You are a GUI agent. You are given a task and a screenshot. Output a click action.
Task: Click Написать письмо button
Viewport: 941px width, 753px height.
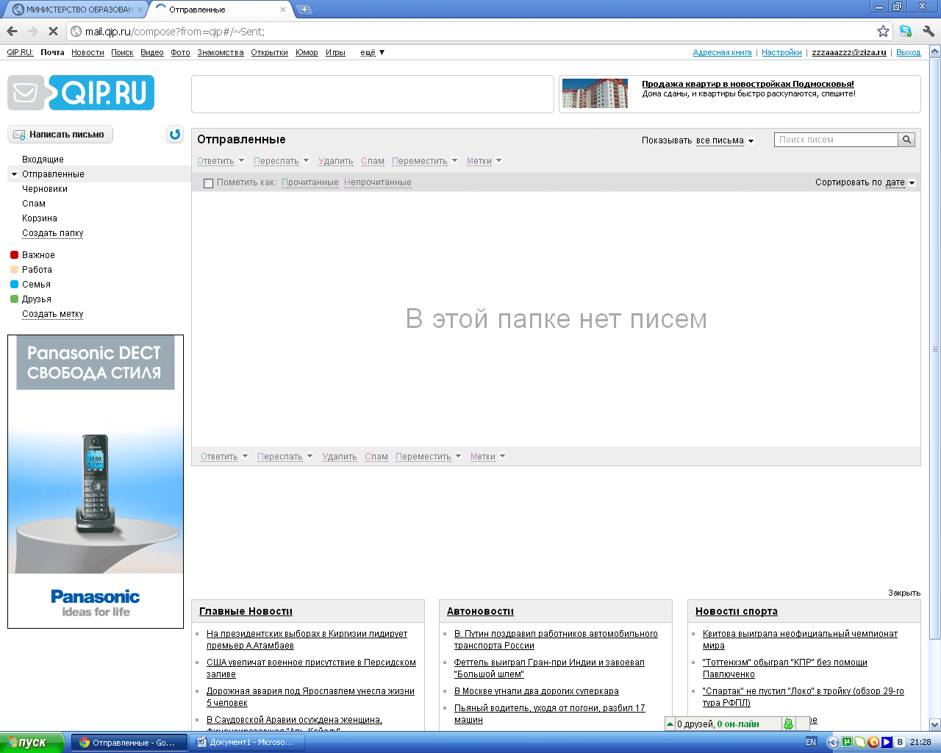tap(60, 135)
